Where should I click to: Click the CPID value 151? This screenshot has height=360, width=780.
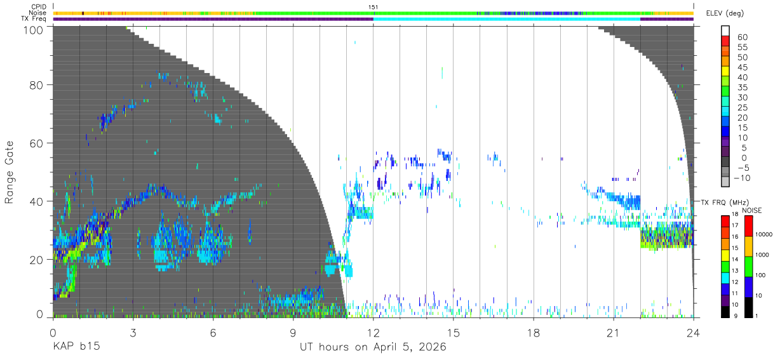tap(373, 7)
